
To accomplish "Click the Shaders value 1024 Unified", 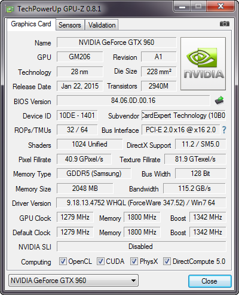I will (90, 144).
